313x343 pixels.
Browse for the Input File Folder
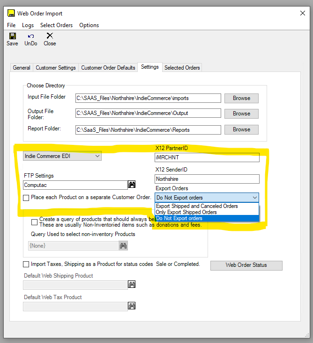[x=241, y=98]
